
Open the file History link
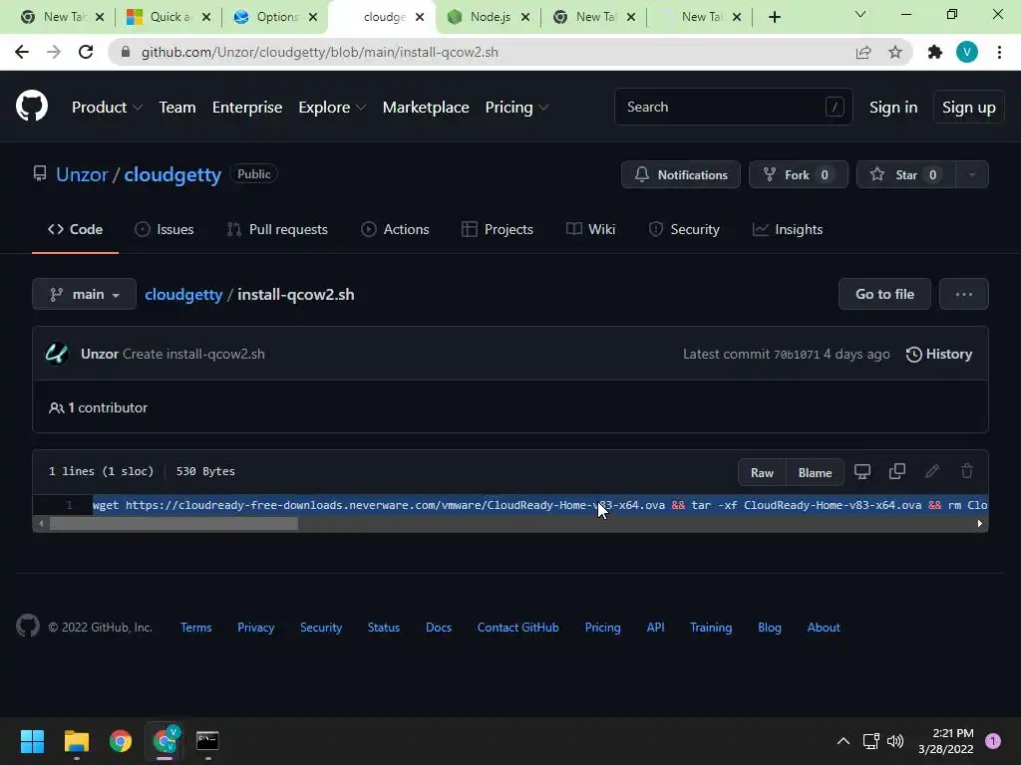click(x=939, y=354)
